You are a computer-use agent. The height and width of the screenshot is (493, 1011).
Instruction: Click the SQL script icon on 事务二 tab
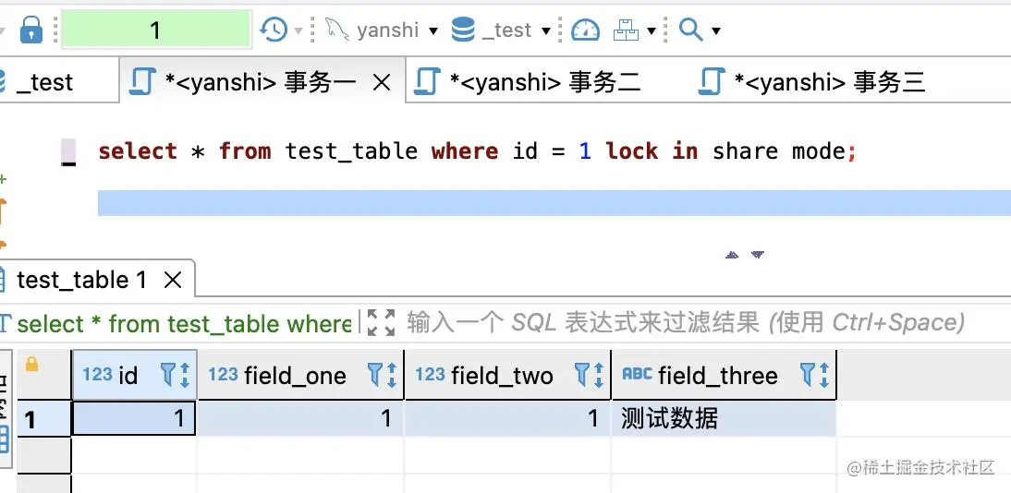(426, 82)
